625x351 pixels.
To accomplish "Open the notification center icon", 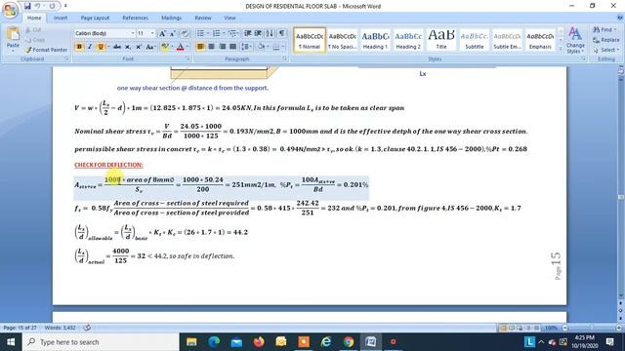I will tap(609, 342).
